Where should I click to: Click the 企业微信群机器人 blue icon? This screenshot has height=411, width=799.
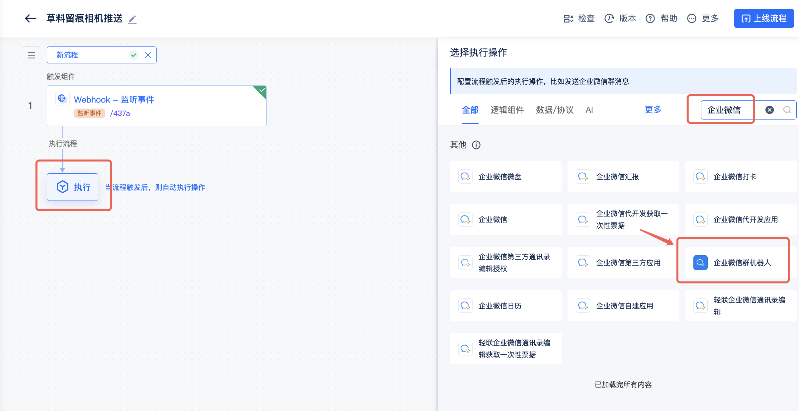pyautogui.click(x=700, y=263)
